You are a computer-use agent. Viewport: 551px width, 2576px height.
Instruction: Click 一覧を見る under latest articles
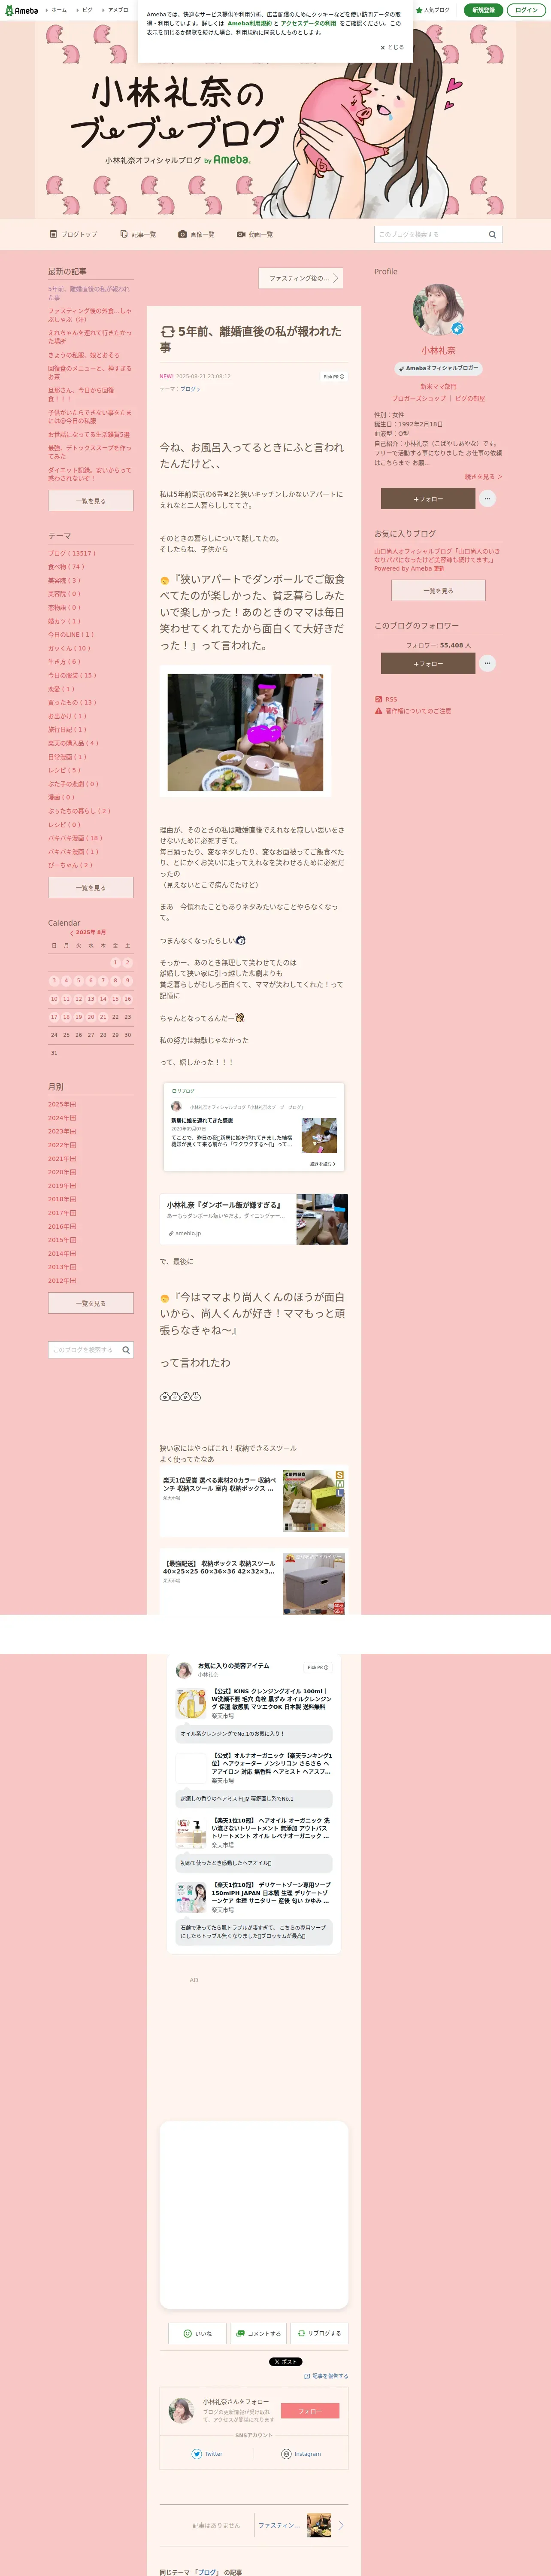tap(91, 501)
